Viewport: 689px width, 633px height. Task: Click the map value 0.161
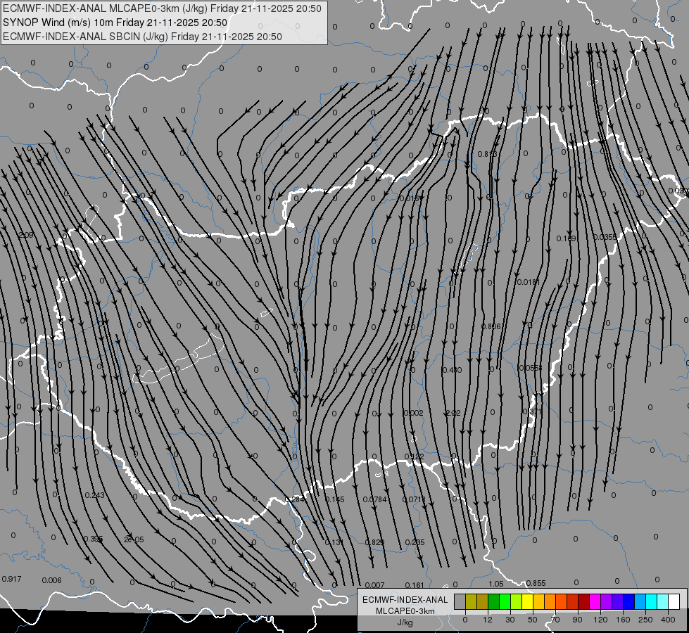415,585
